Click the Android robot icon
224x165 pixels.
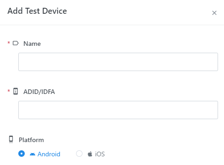tap(33, 154)
